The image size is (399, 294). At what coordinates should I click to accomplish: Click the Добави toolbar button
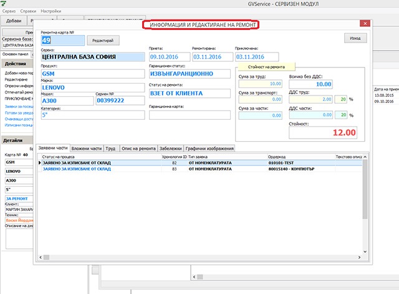pyautogui.click(x=14, y=21)
